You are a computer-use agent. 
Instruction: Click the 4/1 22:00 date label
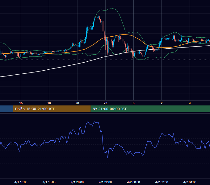click(105, 182)
